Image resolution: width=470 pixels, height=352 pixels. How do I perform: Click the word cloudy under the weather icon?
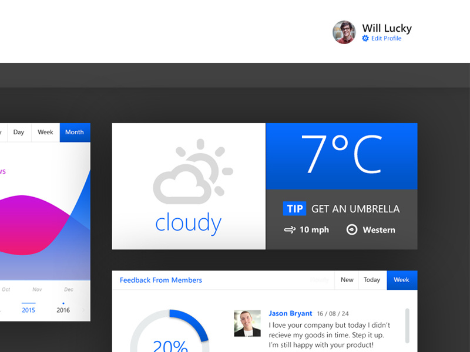coord(188,223)
